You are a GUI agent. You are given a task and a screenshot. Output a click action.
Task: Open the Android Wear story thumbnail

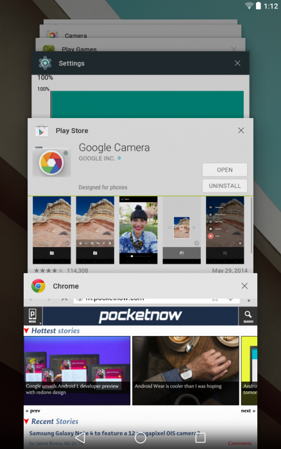click(x=185, y=371)
